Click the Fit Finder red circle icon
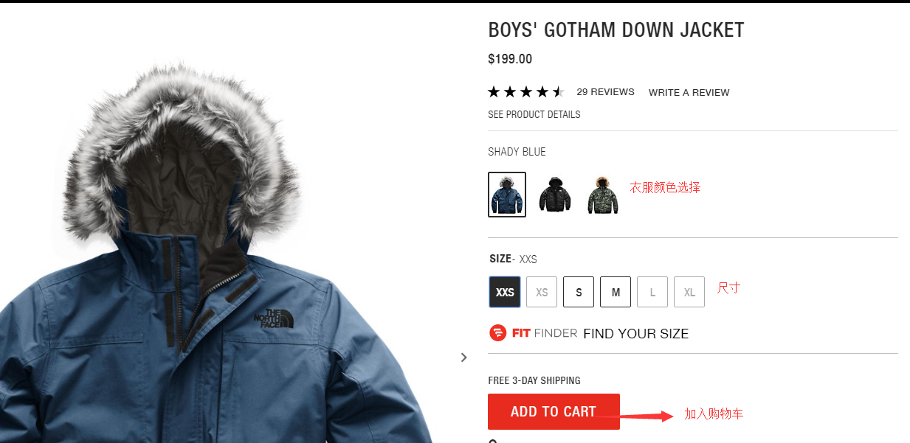This screenshot has height=443, width=910. tap(497, 333)
